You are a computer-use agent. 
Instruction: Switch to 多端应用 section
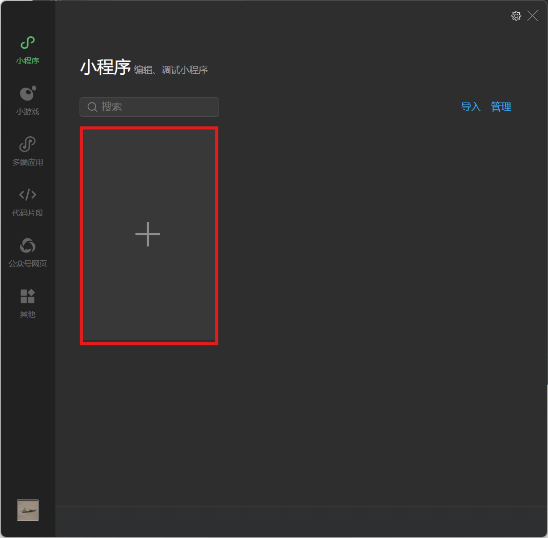pyautogui.click(x=28, y=152)
